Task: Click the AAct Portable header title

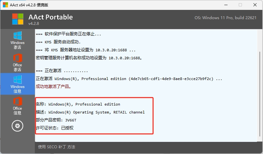Action: (x=50, y=17)
